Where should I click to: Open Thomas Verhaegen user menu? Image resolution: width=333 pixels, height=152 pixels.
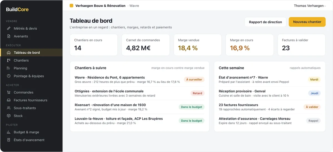pyautogui.click(x=309, y=6)
